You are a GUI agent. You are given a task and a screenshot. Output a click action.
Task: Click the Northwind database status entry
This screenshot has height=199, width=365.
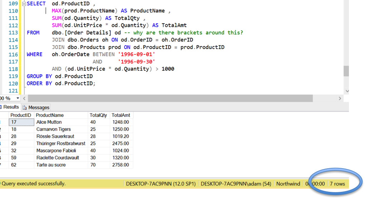[x=288, y=184]
